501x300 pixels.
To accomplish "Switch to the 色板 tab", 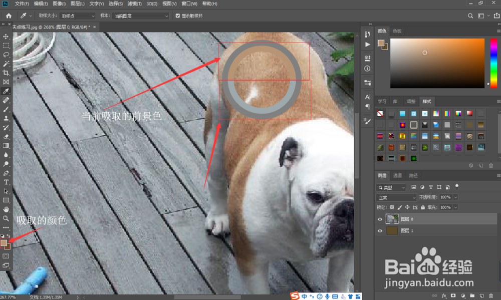I will (397, 31).
